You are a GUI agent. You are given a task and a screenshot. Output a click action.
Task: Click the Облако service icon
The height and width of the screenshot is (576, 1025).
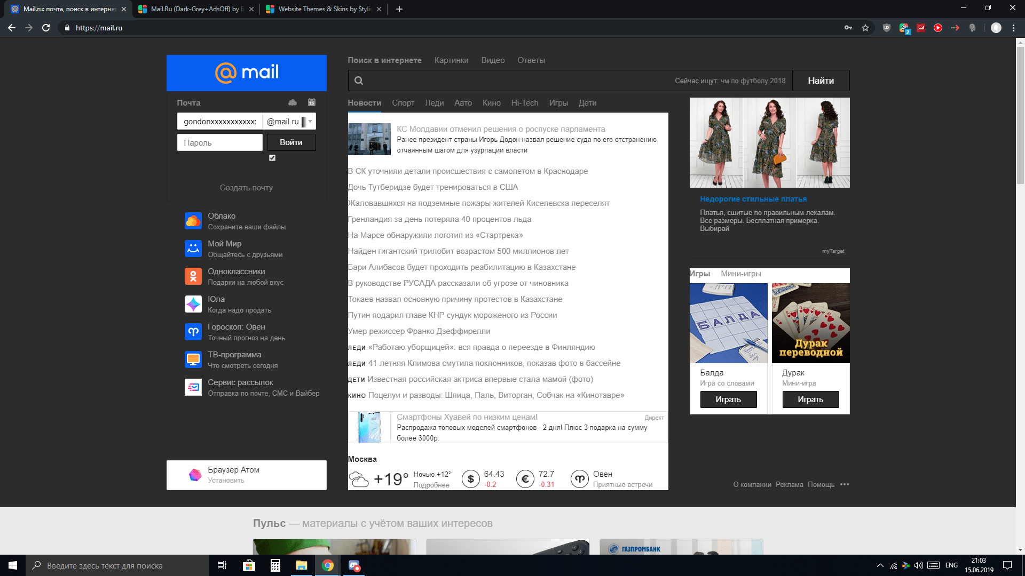(x=193, y=221)
